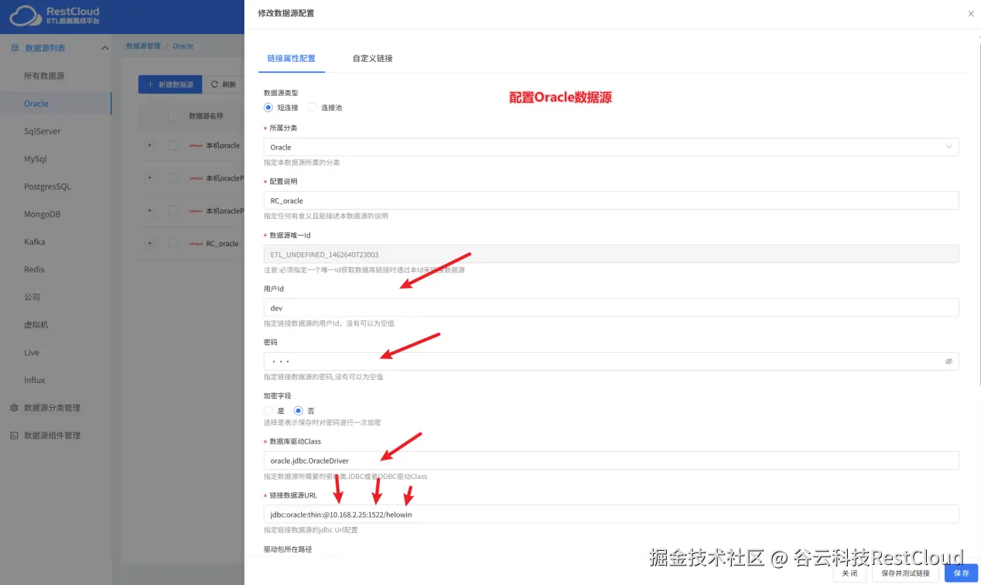
Task: Open the 所属分类 Oracle dropdown
Action: (611, 147)
